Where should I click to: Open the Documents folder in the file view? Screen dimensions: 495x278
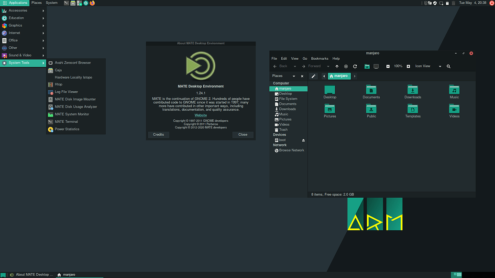[x=371, y=91]
